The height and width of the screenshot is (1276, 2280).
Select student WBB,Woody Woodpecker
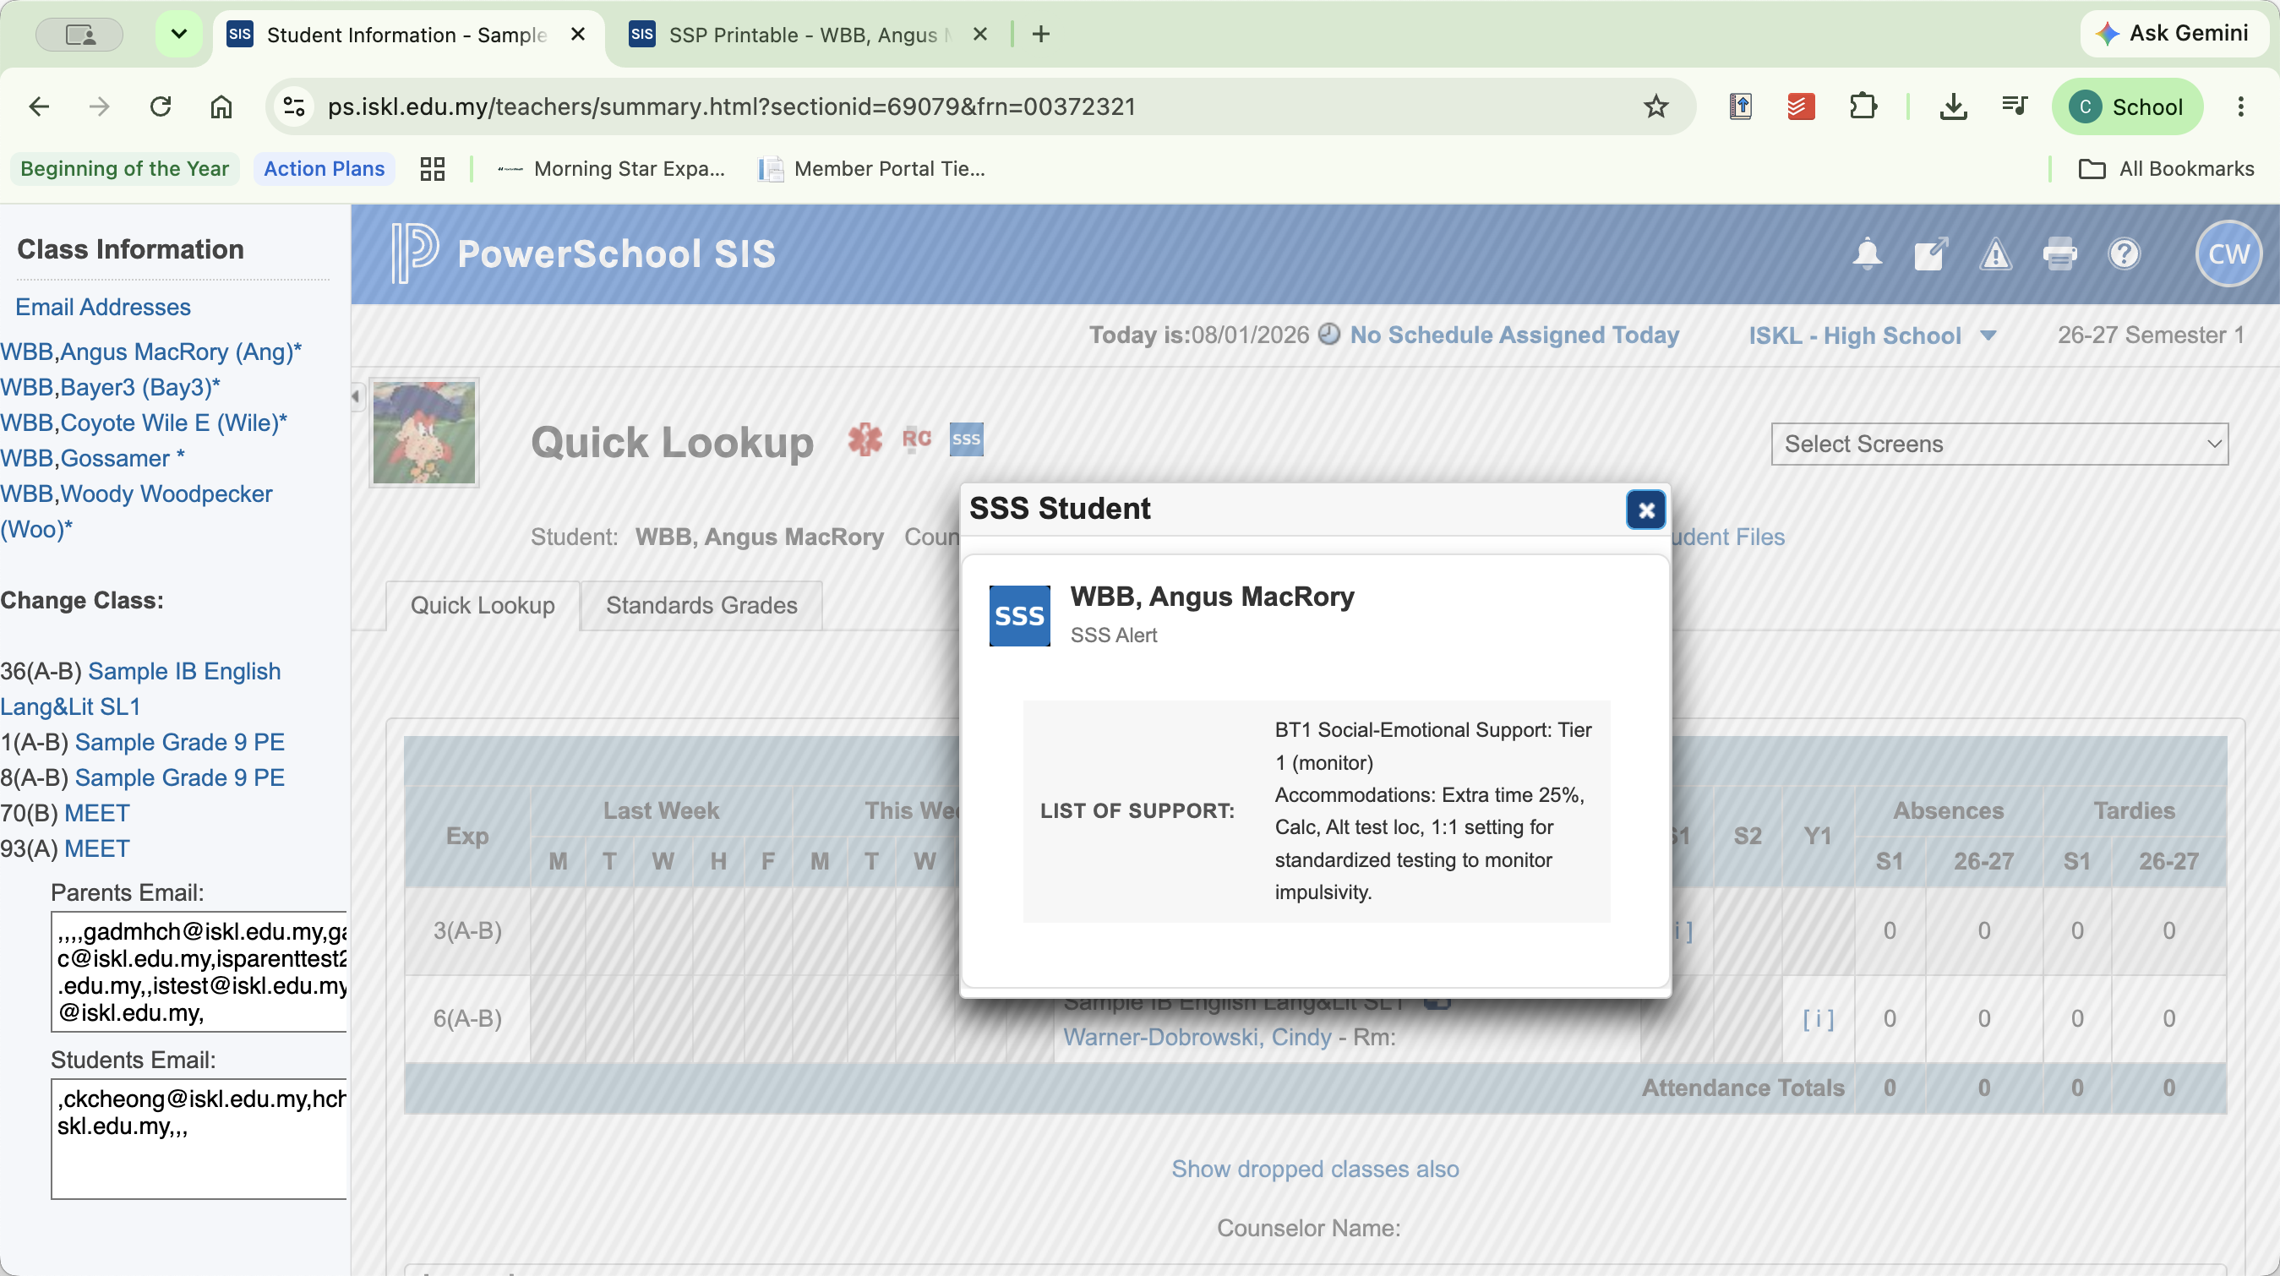click(136, 511)
